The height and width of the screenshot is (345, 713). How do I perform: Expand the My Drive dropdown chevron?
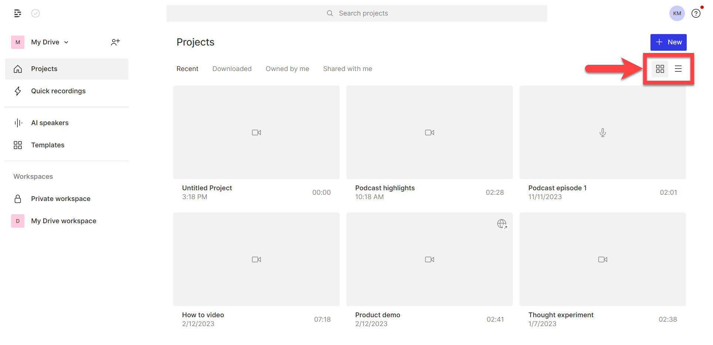click(66, 42)
